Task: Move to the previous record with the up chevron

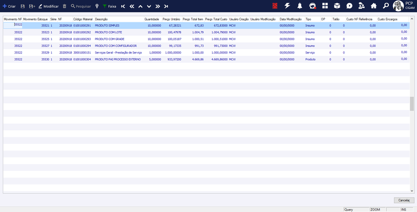Action: [x=140, y=6]
